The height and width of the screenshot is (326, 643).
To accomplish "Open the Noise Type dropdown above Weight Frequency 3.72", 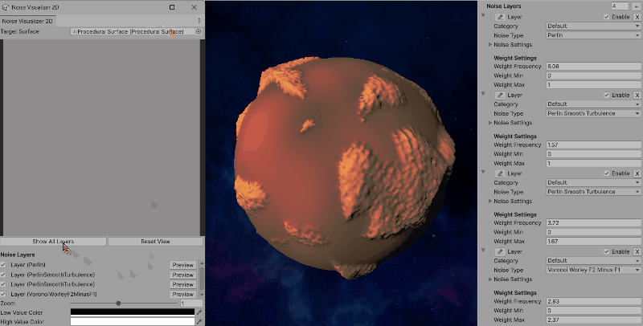I will point(593,192).
